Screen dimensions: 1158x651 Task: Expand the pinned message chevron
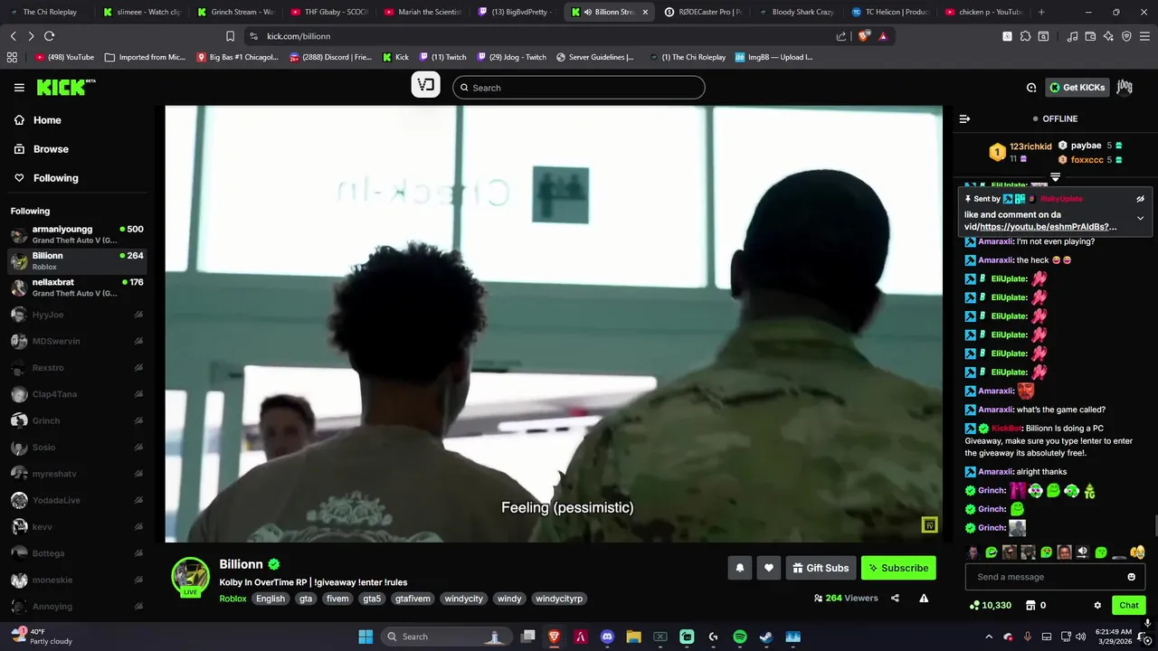coord(1140,218)
